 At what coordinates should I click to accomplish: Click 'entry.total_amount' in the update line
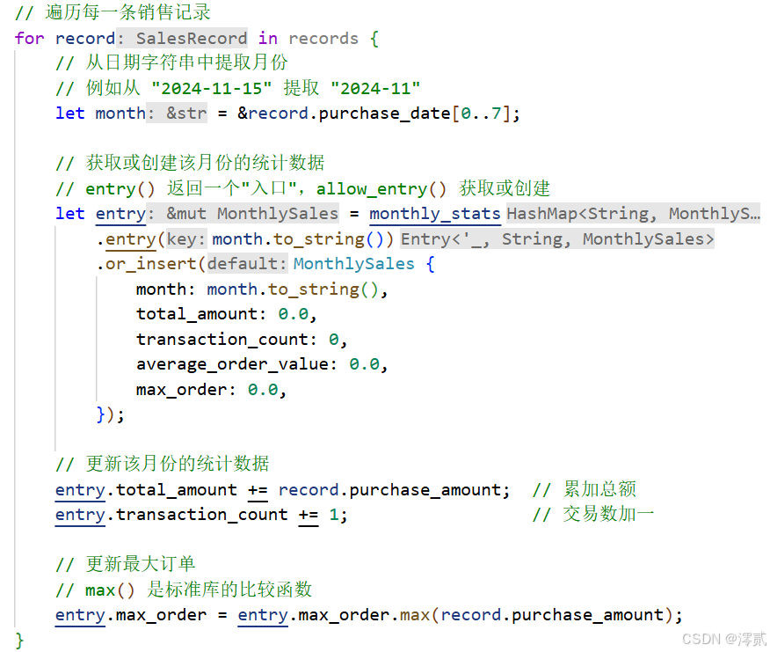click(x=146, y=490)
